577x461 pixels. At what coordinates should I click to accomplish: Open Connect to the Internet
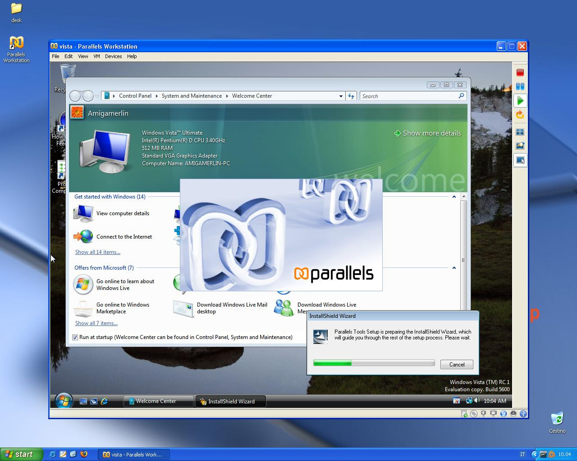[113, 237]
